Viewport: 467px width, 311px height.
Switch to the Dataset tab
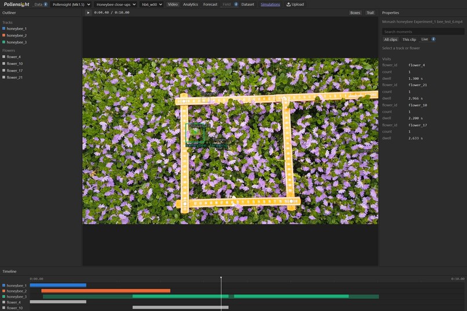pos(248,4)
